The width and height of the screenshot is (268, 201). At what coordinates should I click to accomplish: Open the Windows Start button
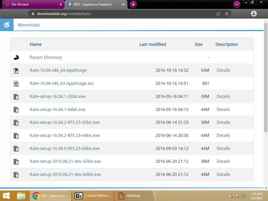pos(6,196)
